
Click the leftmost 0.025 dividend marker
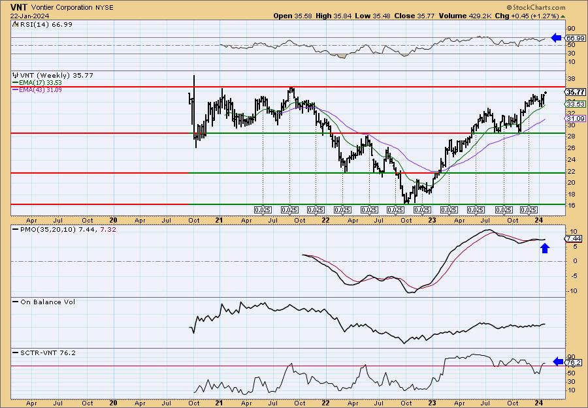(x=263, y=210)
